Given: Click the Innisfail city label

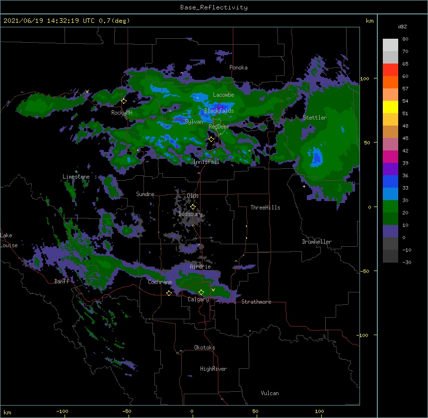Looking at the screenshot, I should (206, 162).
